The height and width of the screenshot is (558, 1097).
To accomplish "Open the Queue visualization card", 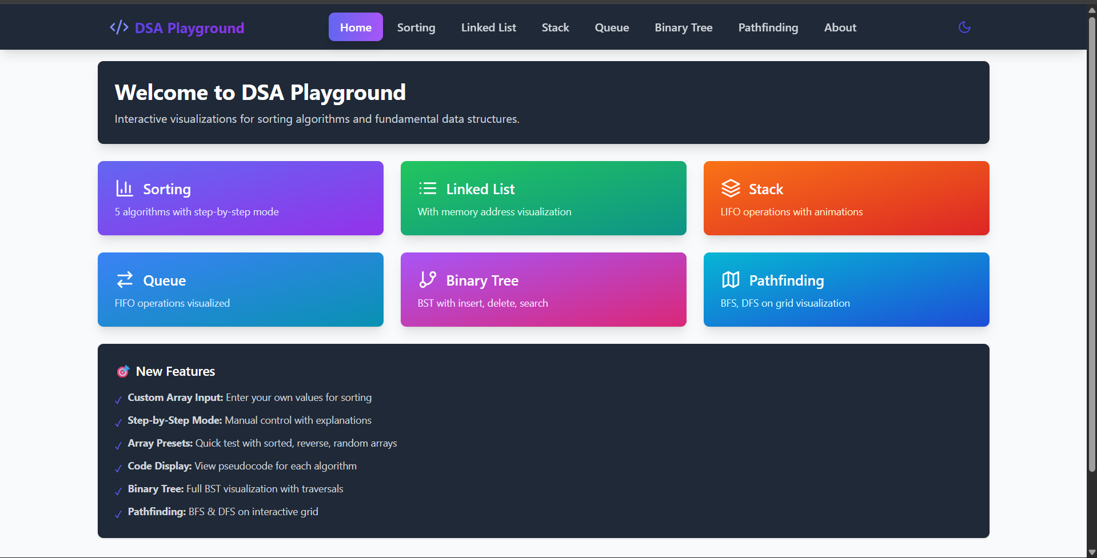I will [240, 290].
